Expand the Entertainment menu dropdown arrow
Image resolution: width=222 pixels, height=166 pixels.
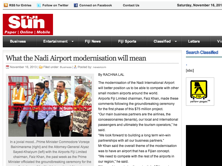pyautogui.click(x=72, y=41)
